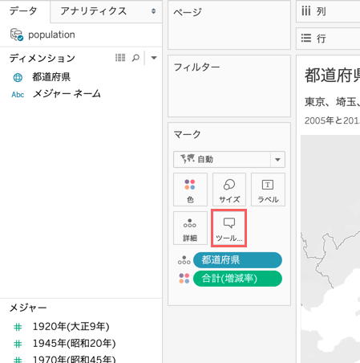Open the サイズ size button
This screenshot has width=360, height=363.
(229, 190)
